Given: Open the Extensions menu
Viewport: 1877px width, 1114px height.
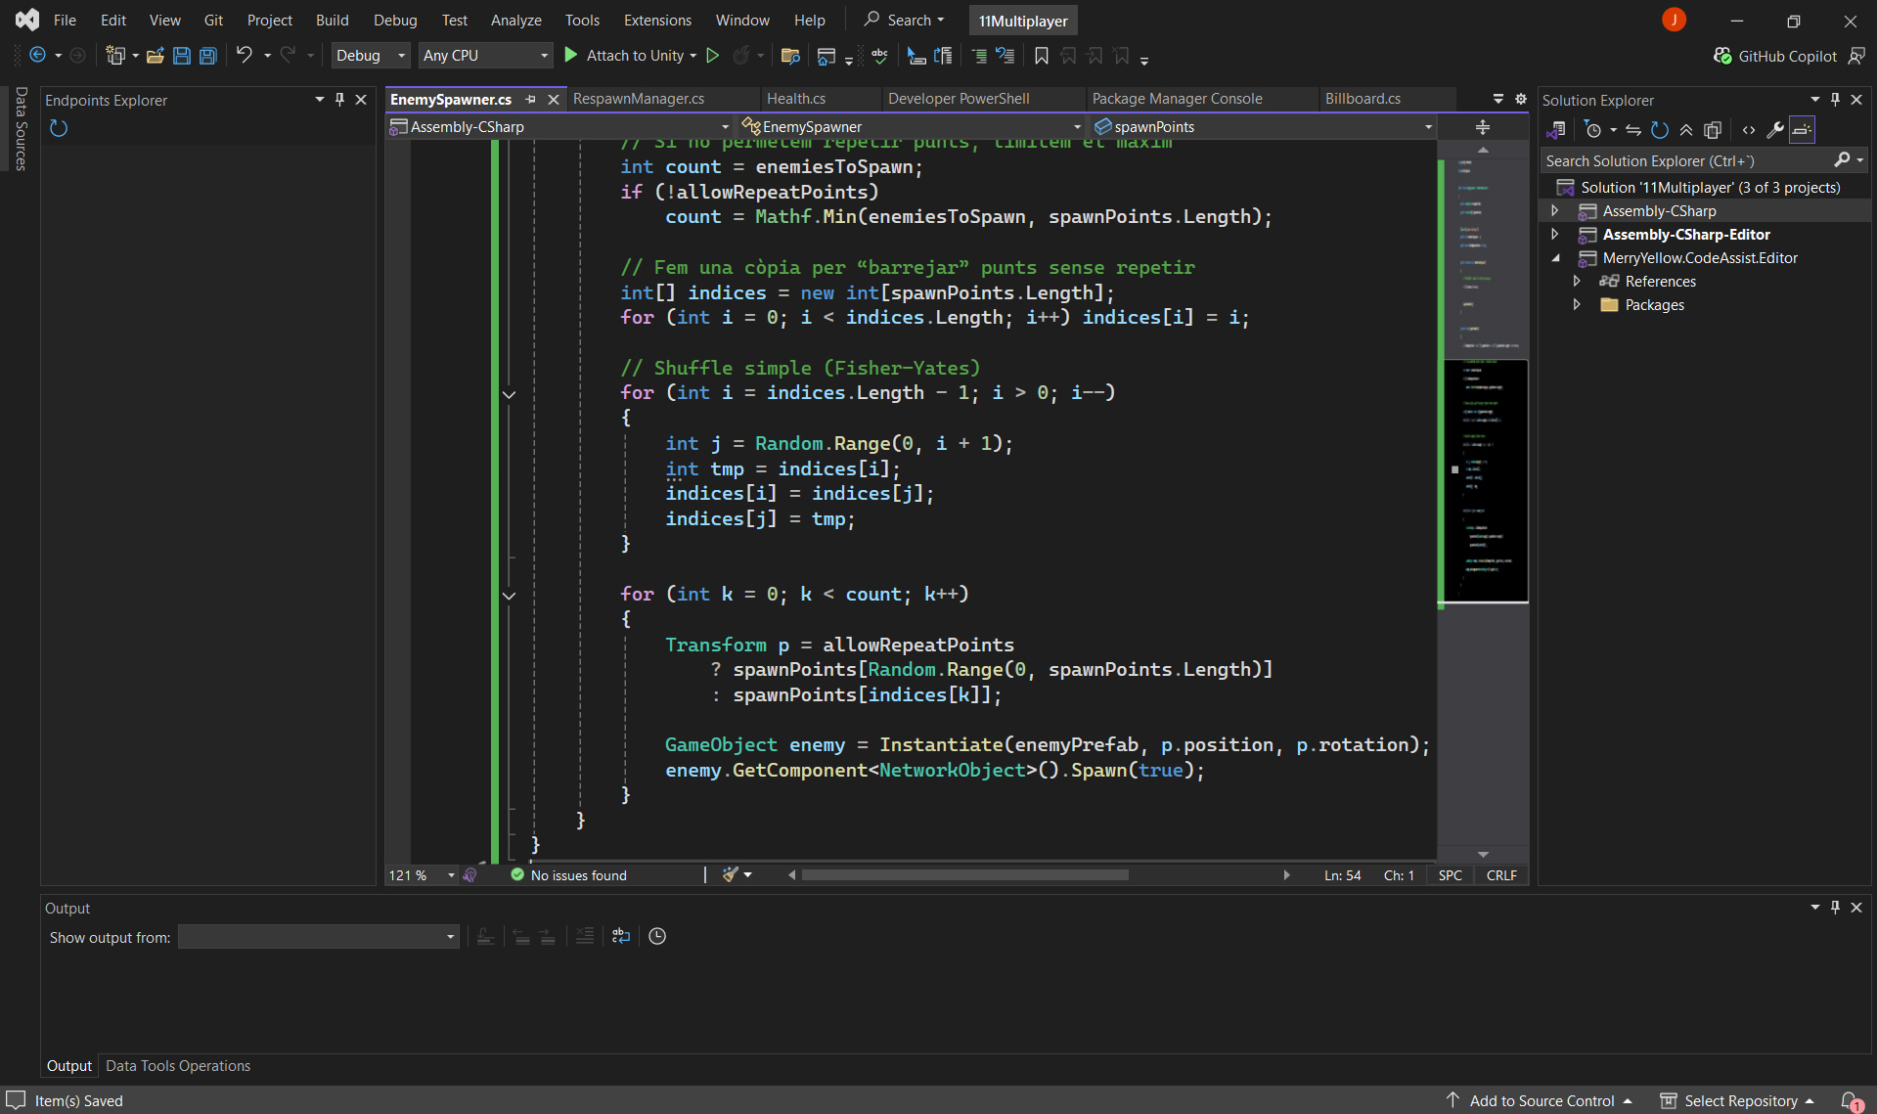Looking at the screenshot, I should tap(657, 20).
